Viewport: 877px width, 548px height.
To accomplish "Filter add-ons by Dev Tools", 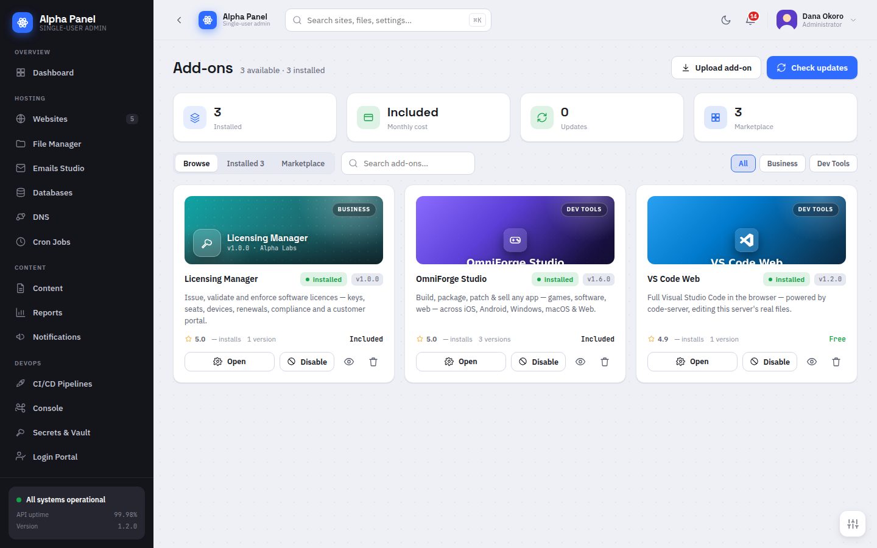I will (833, 163).
